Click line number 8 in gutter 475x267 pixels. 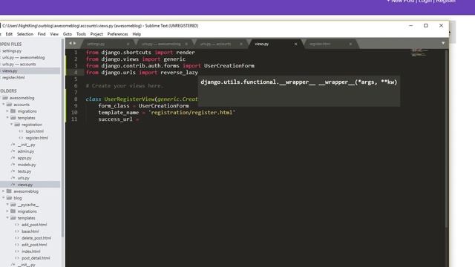[76, 99]
